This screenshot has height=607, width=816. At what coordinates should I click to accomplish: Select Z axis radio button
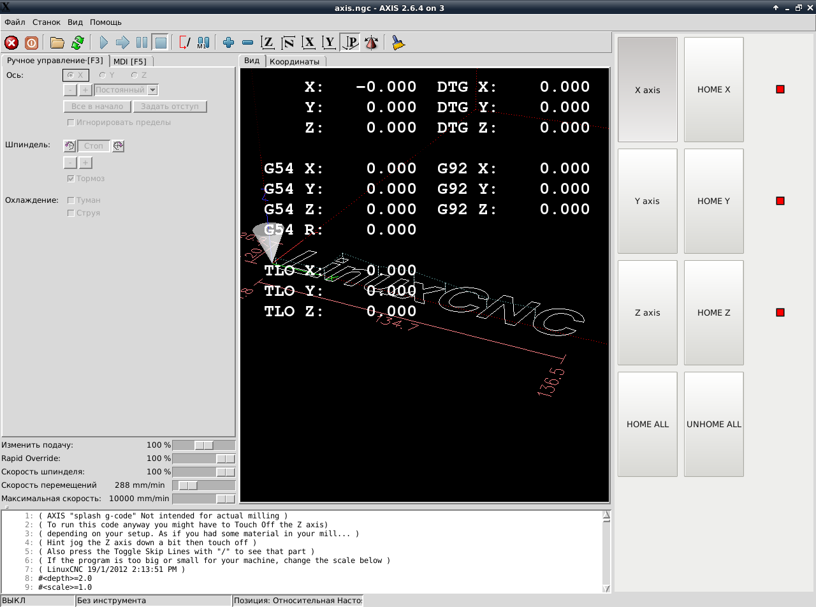138,75
